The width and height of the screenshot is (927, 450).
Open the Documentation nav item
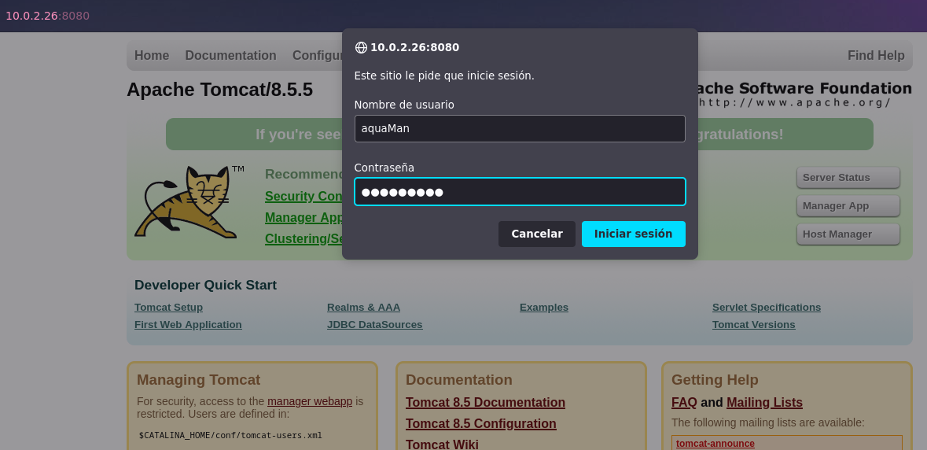click(230, 56)
